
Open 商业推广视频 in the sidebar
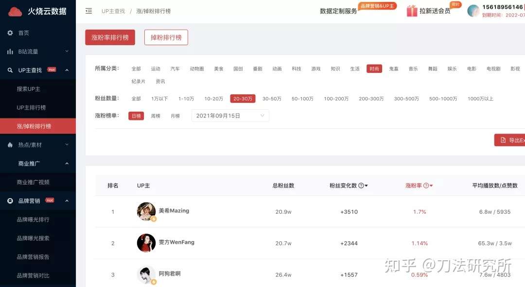point(33,182)
